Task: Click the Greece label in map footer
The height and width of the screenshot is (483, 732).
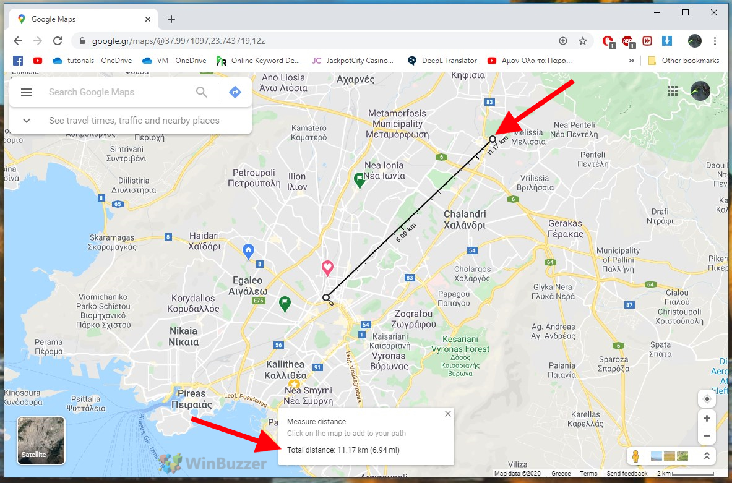Action: click(561, 473)
